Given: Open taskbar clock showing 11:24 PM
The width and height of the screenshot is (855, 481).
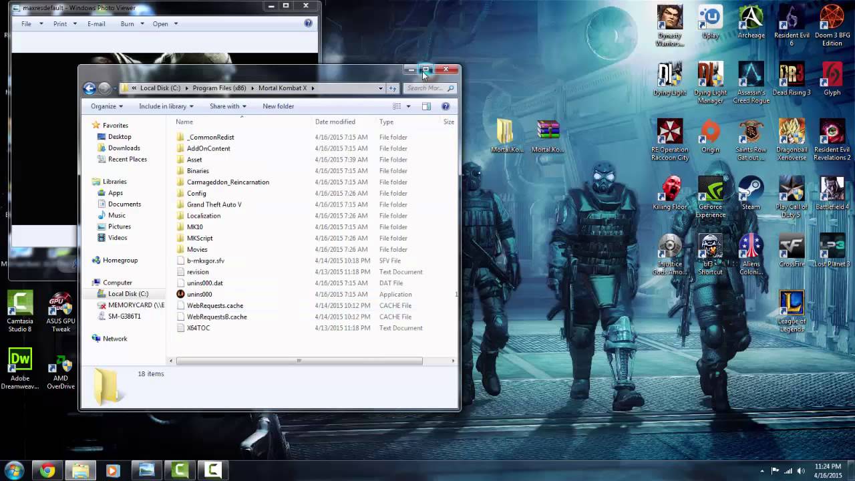Looking at the screenshot, I should tap(828, 470).
